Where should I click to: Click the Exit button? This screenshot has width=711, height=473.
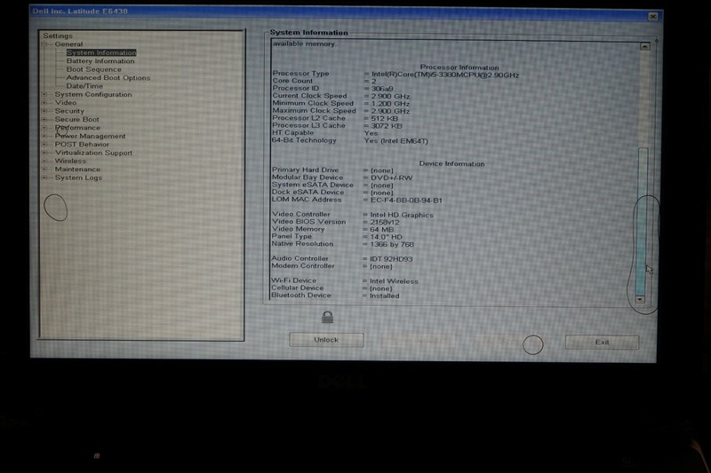pyautogui.click(x=602, y=343)
